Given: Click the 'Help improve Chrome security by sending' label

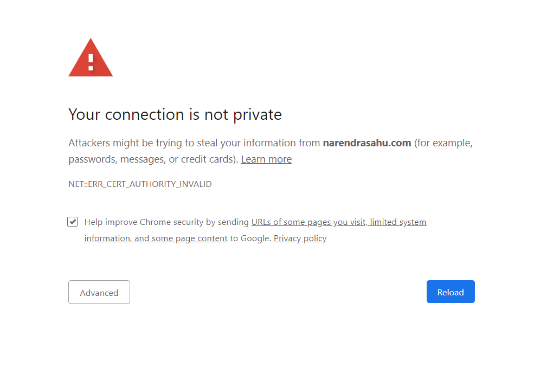Looking at the screenshot, I should click(167, 222).
